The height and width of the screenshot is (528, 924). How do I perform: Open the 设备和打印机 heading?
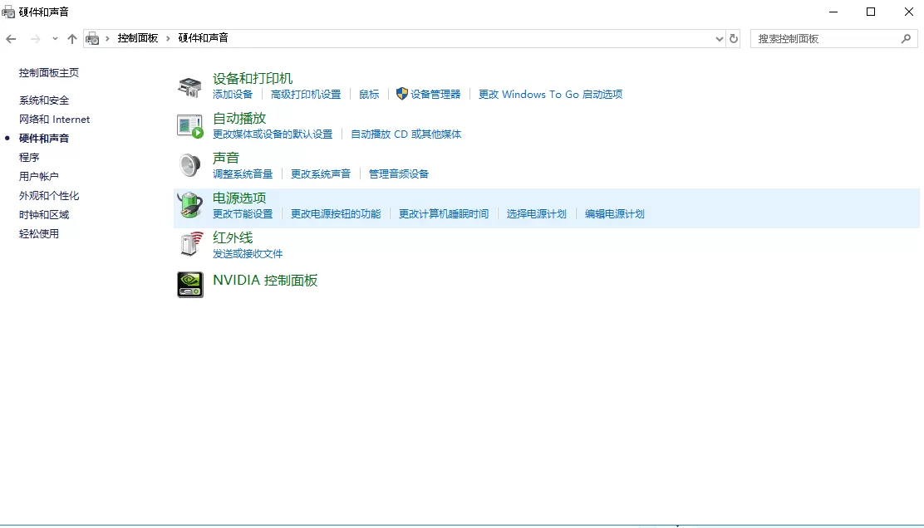click(x=253, y=79)
